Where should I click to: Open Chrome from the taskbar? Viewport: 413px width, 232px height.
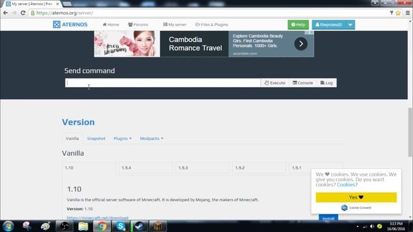coord(102,226)
